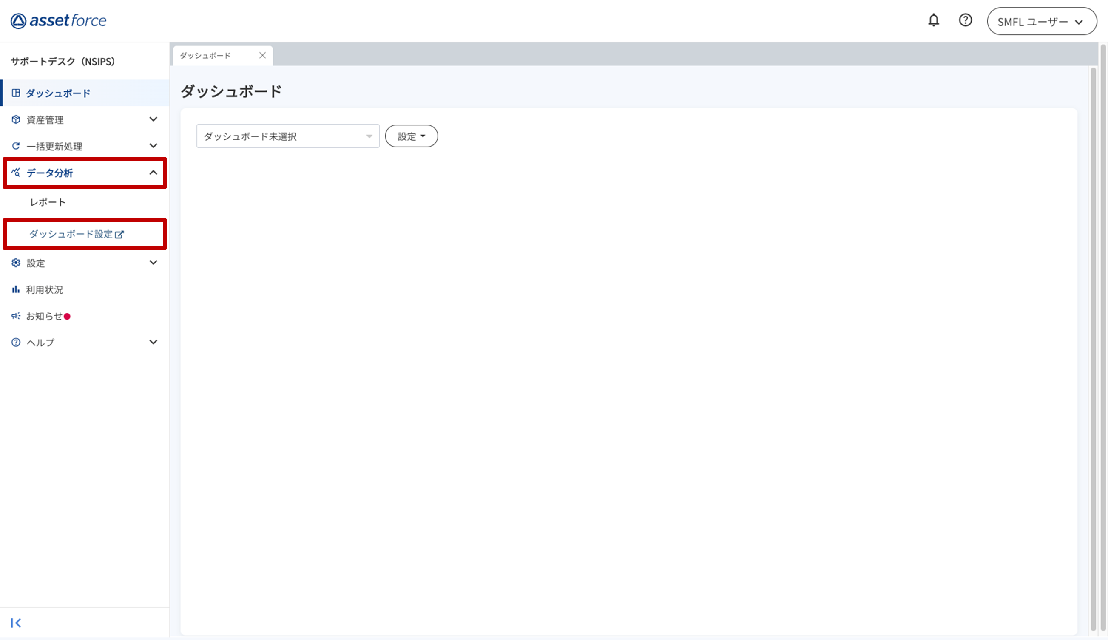Expand the 一括更新処理 chevron
The height and width of the screenshot is (640, 1108).
[153, 145]
